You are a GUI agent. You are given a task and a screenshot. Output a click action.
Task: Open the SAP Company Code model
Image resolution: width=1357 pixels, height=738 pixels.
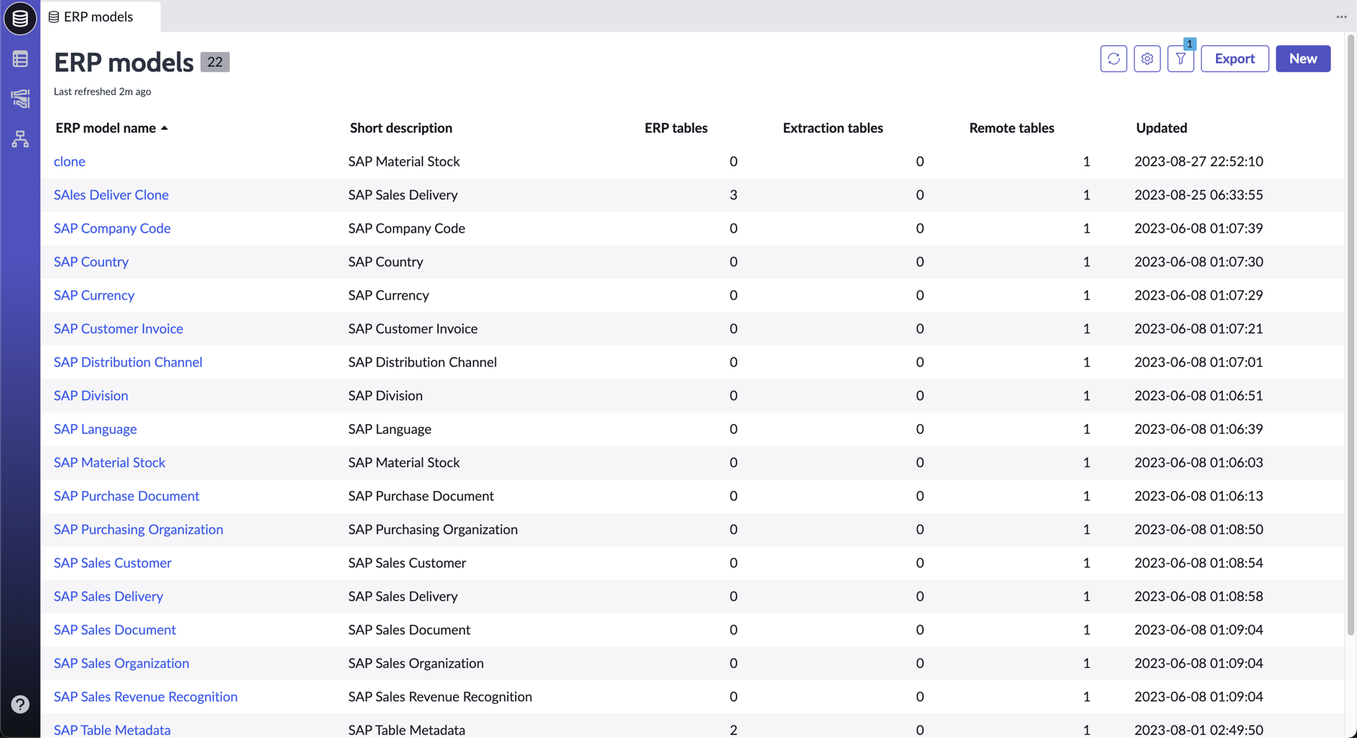pyautogui.click(x=112, y=228)
